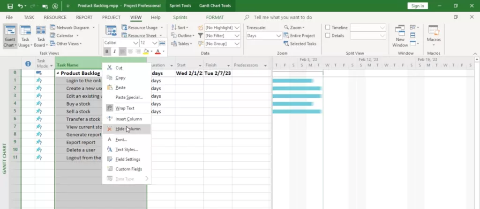480x209 pixels.
Task: Click the Highlight marker icon
Action: click(201, 28)
